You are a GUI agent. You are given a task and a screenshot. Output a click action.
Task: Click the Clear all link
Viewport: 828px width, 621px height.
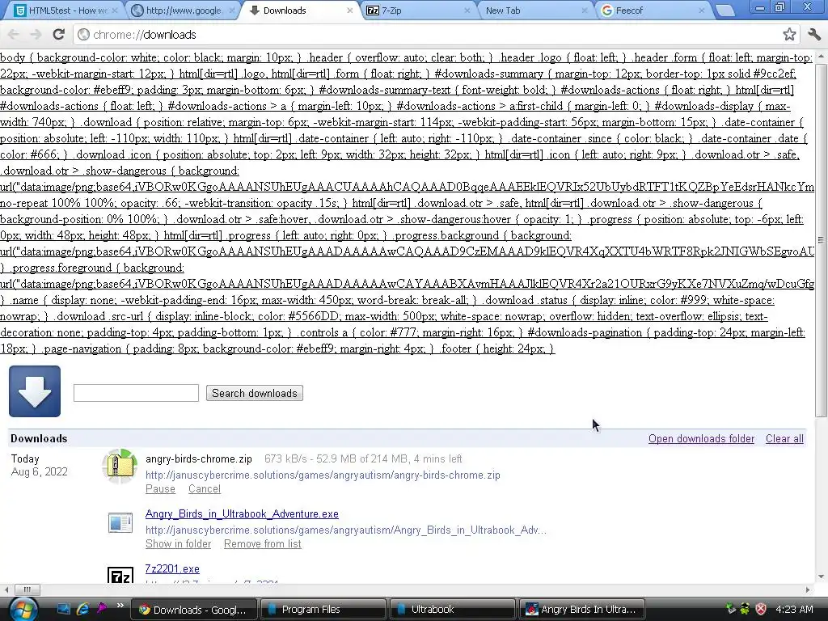[x=784, y=439]
